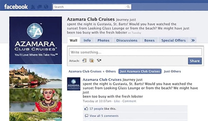Click the Write something text box

pos(135,52)
